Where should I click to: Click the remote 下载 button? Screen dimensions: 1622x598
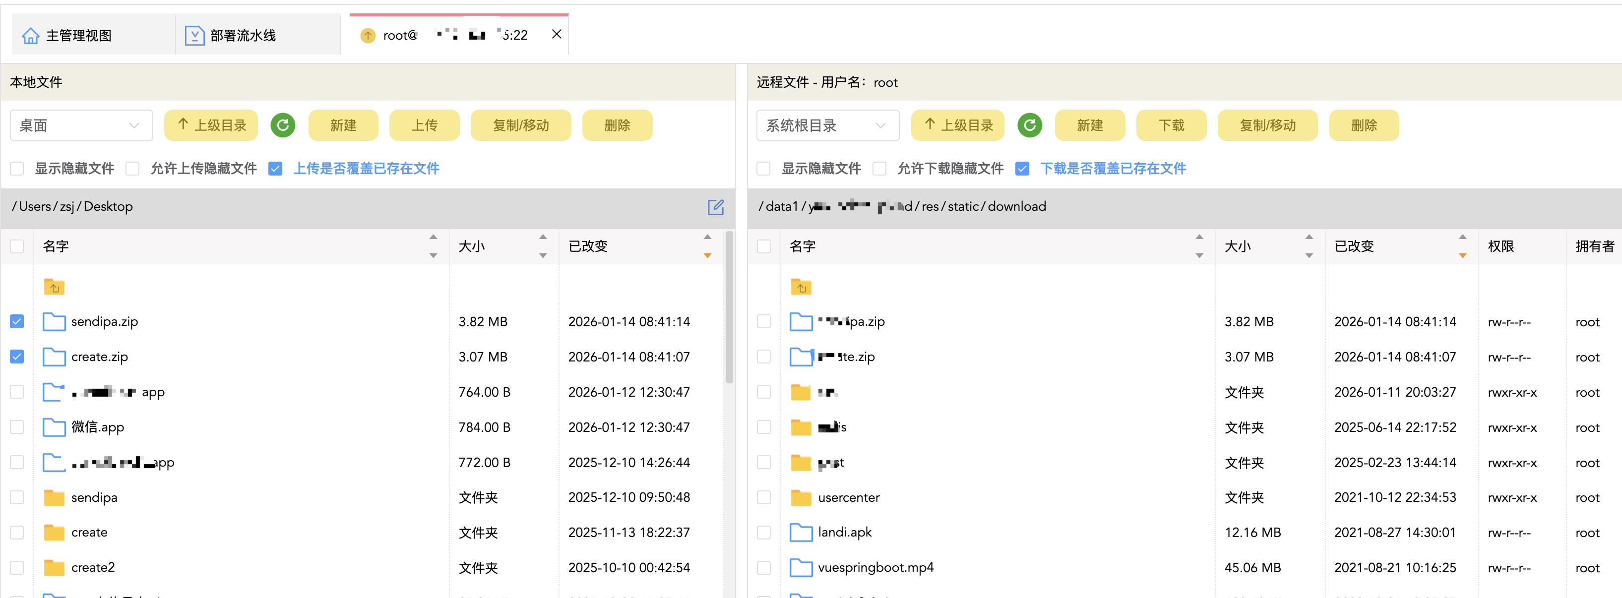(x=1171, y=125)
